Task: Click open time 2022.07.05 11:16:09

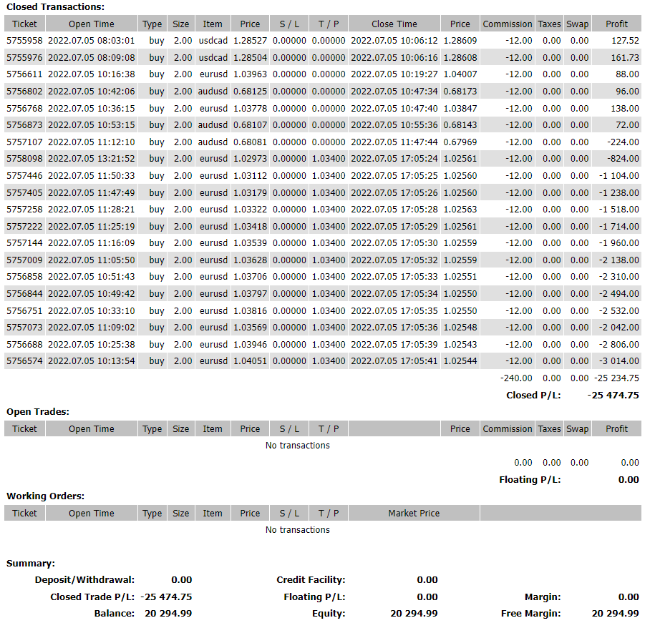Action: (92, 243)
